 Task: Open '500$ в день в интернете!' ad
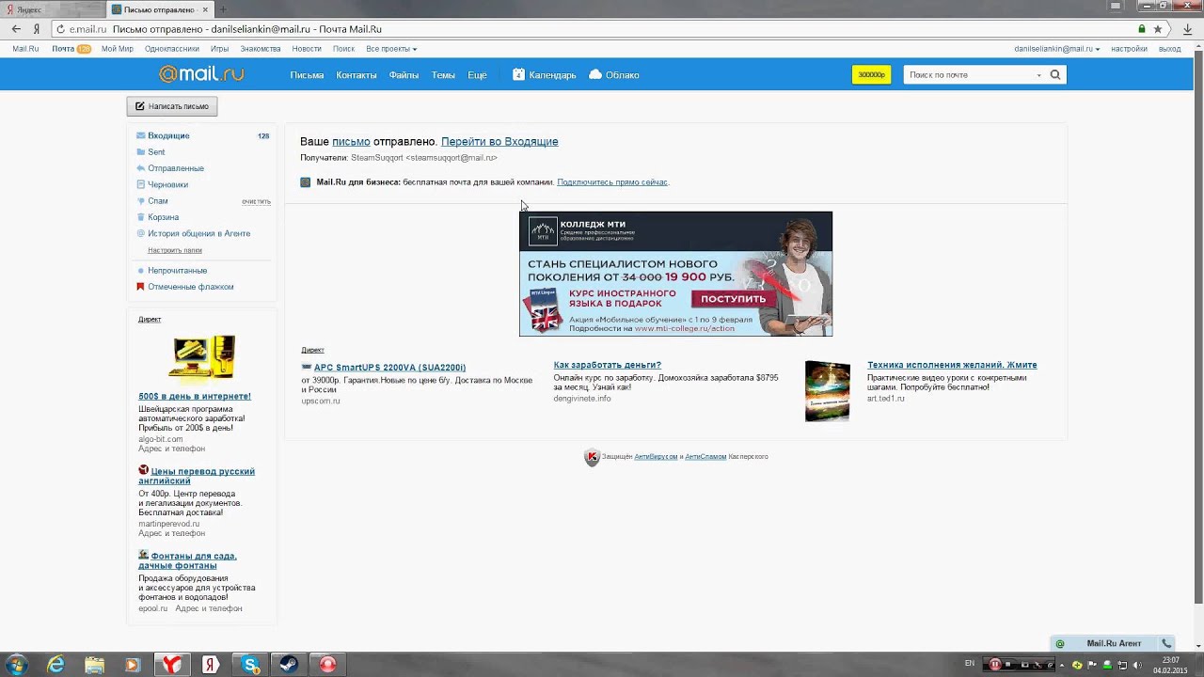coord(195,396)
